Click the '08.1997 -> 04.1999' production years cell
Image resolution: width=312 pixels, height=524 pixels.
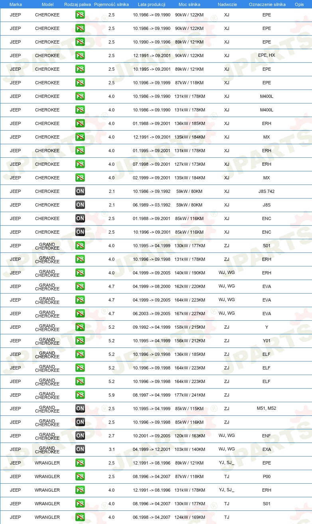point(152,395)
